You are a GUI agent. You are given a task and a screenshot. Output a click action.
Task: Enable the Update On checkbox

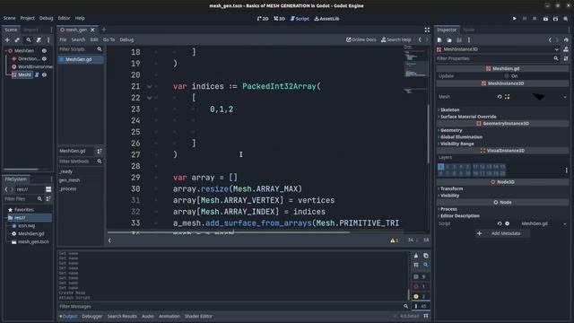tap(507, 76)
